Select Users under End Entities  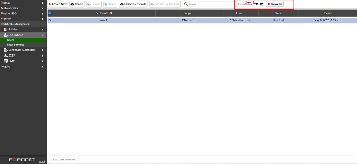click(23, 40)
